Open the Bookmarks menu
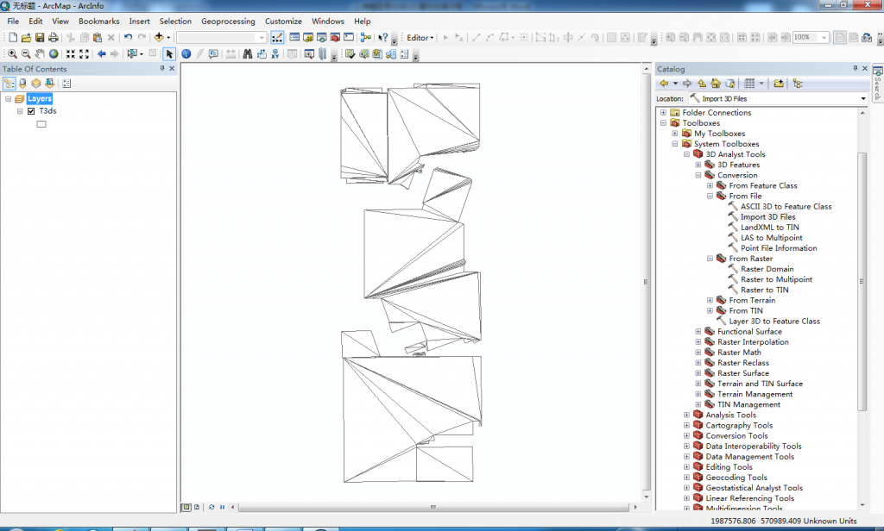884x531 pixels. 98,22
